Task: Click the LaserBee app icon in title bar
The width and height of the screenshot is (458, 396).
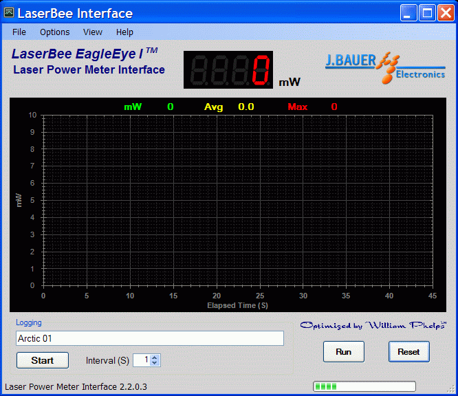Action: coord(10,13)
